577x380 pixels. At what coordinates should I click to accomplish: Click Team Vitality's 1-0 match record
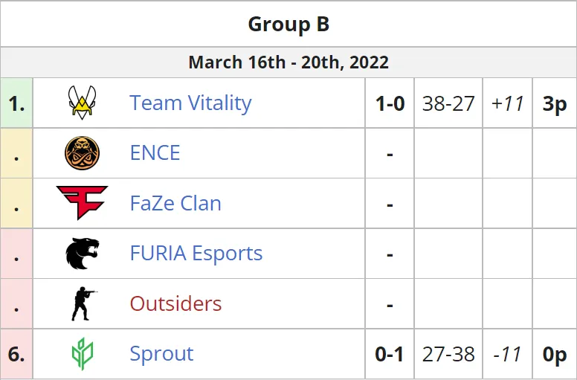390,103
